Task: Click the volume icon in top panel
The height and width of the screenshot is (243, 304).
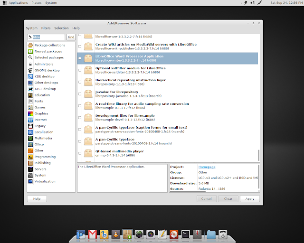Action: click(252, 3)
